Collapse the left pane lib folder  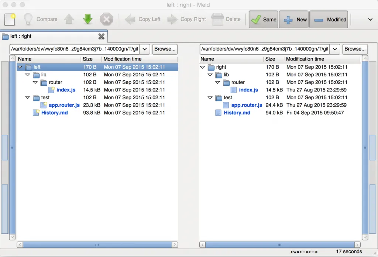[x=27, y=75]
